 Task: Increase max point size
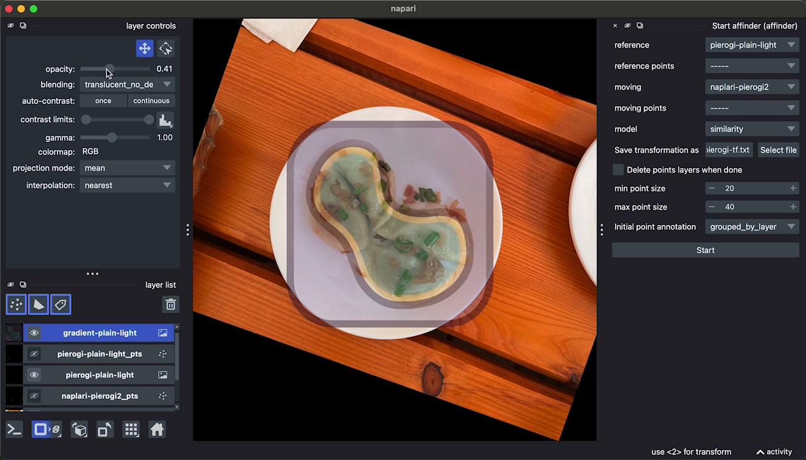pos(793,207)
